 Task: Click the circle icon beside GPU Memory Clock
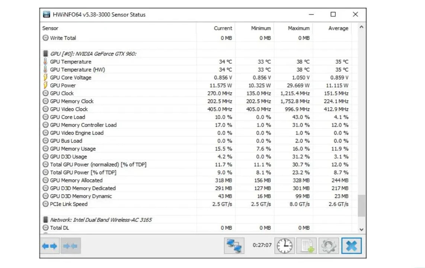click(x=45, y=101)
